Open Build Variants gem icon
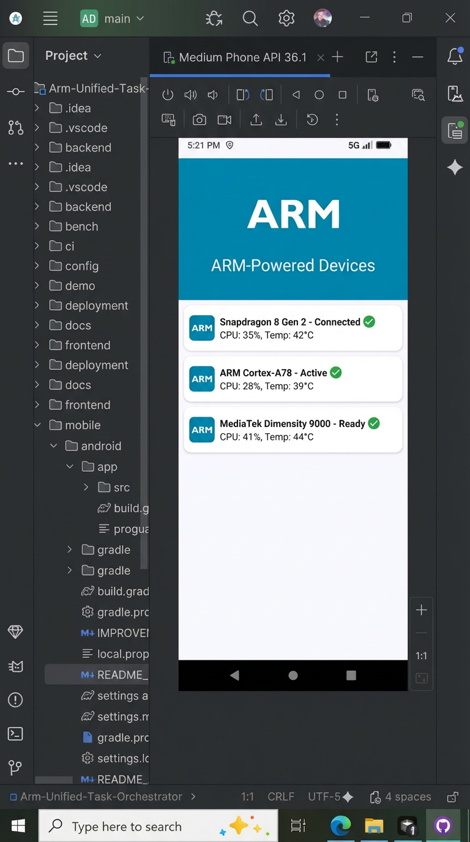470x842 pixels. 16,632
